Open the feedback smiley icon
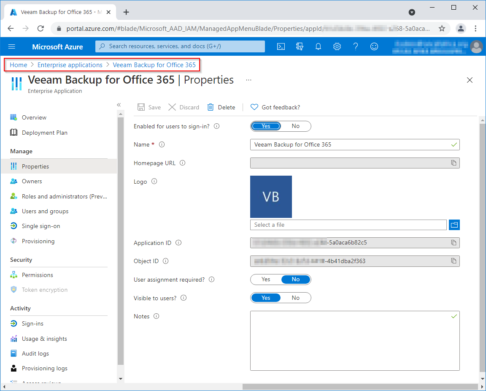Image resolution: width=486 pixels, height=391 pixels. coord(374,46)
